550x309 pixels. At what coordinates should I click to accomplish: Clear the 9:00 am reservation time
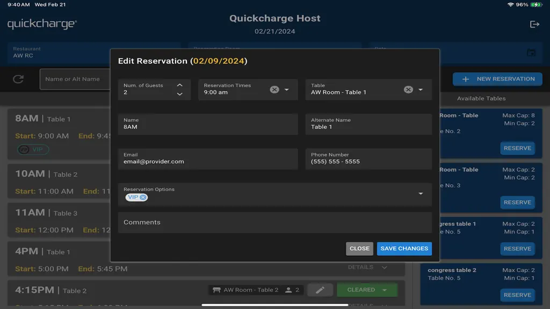[274, 90]
